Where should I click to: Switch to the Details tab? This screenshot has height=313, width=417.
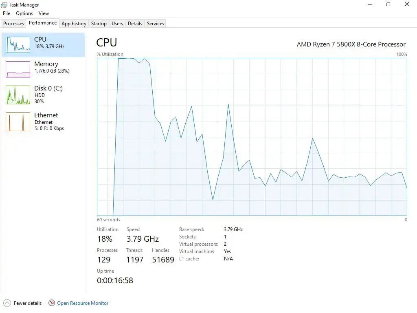click(135, 23)
